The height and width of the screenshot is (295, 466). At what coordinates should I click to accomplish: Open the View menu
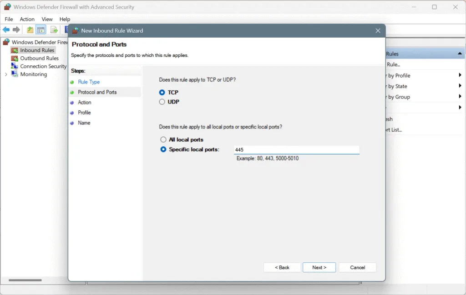pos(47,19)
